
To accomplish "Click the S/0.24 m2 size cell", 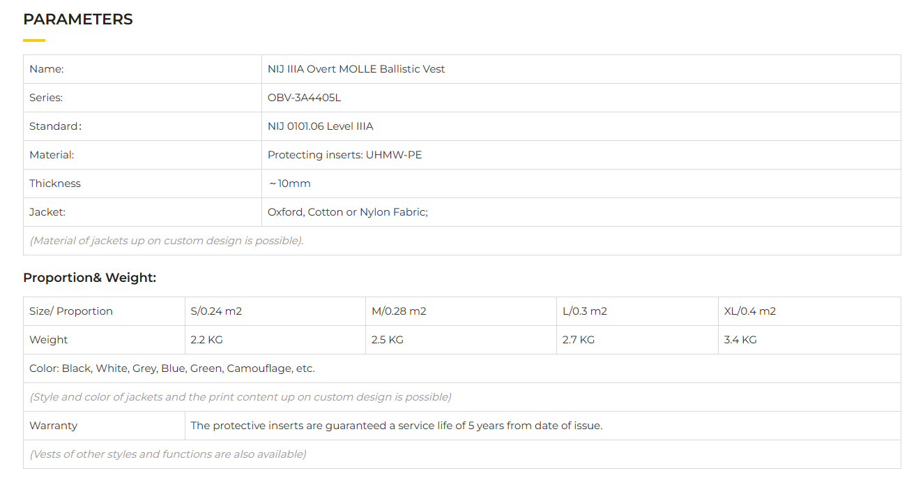I will tap(216, 311).
